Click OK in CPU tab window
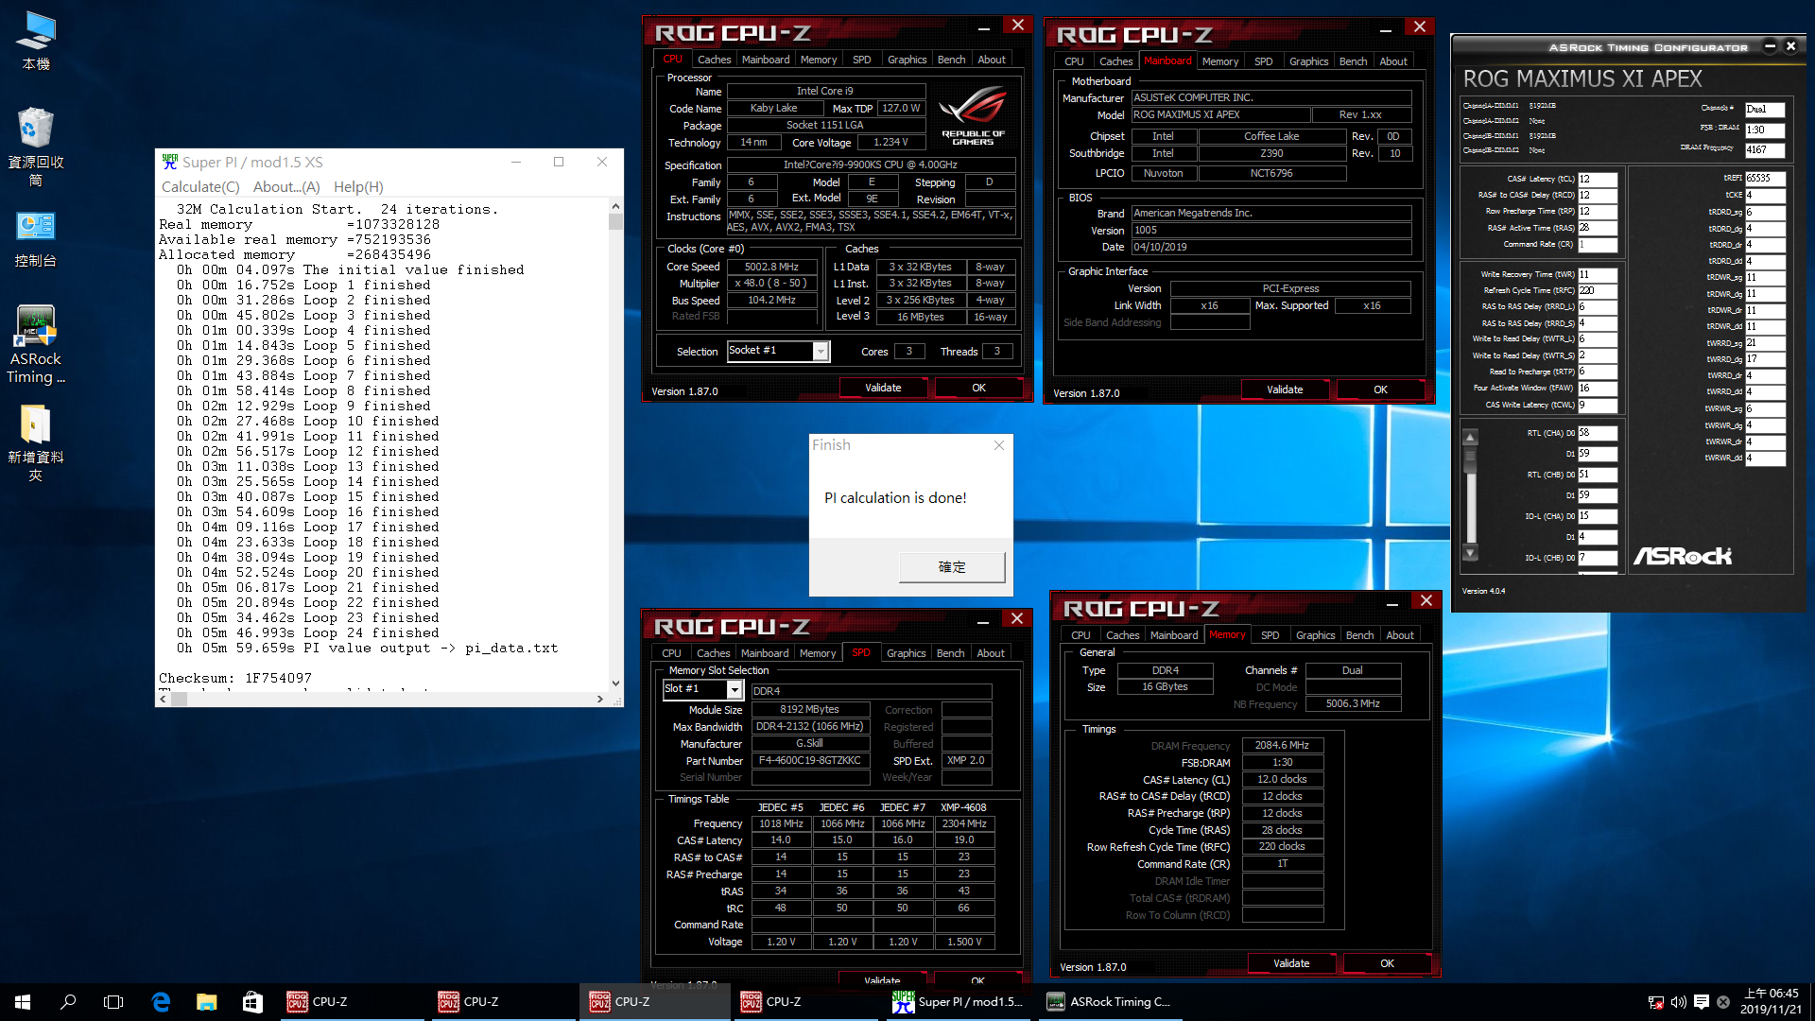The height and width of the screenshot is (1021, 1815). pos(978,388)
